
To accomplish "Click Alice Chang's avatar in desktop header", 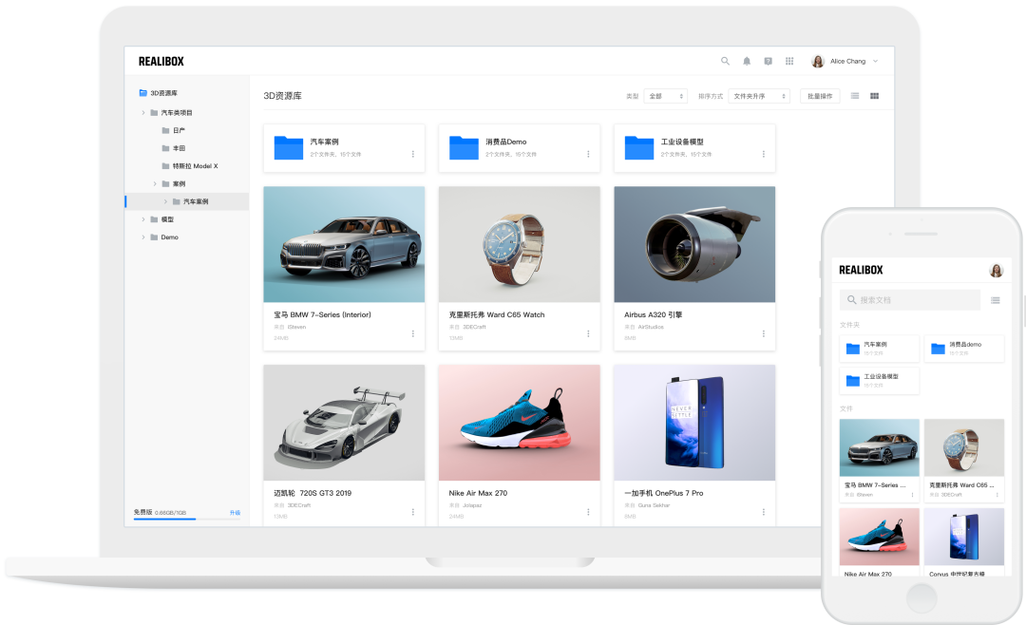I will [818, 61].
